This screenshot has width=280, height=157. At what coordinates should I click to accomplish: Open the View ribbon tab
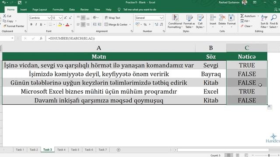97,10
